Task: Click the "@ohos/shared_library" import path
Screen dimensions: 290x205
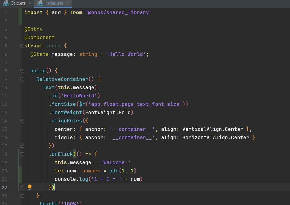Action: [x=118, y=12]
